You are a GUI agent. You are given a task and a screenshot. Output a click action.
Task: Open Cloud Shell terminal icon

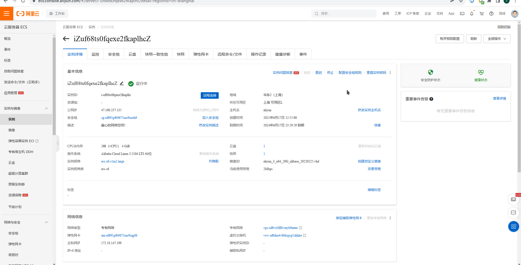point(462,14)
